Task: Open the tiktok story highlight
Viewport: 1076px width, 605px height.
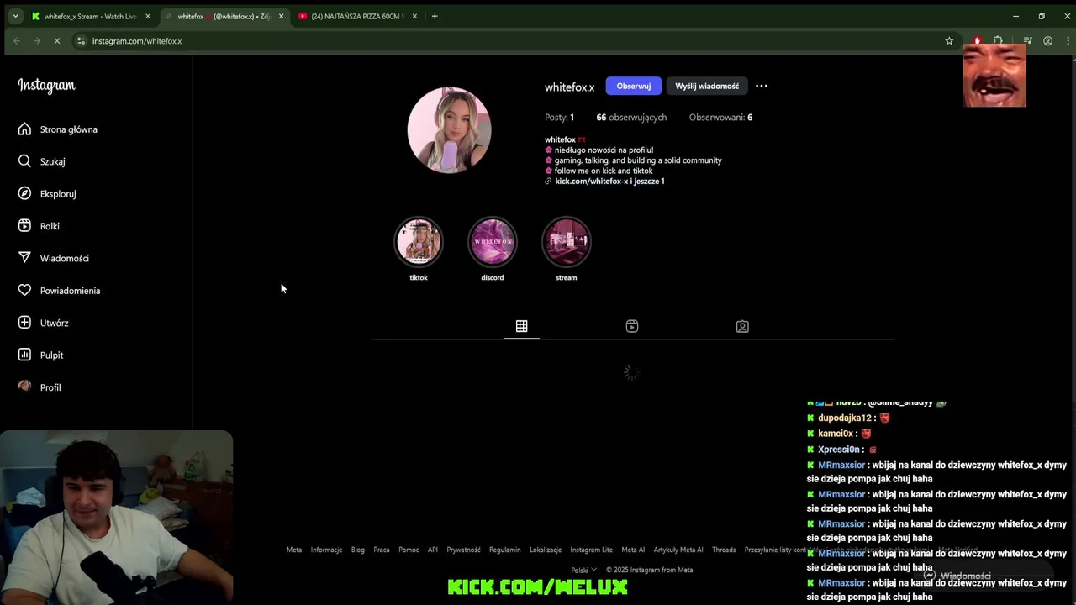Action: [419, 242]
